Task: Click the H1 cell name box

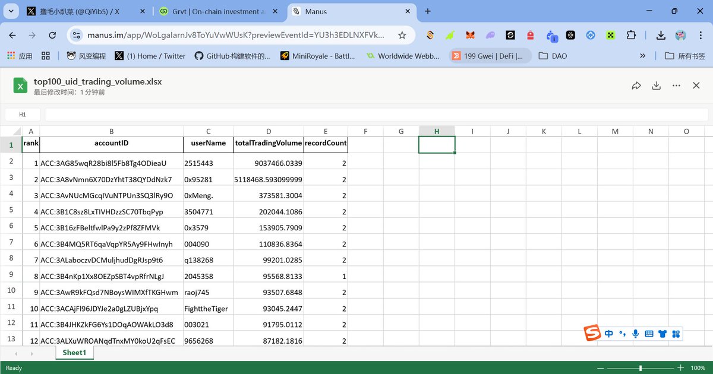Action: (x=23, y=115)
